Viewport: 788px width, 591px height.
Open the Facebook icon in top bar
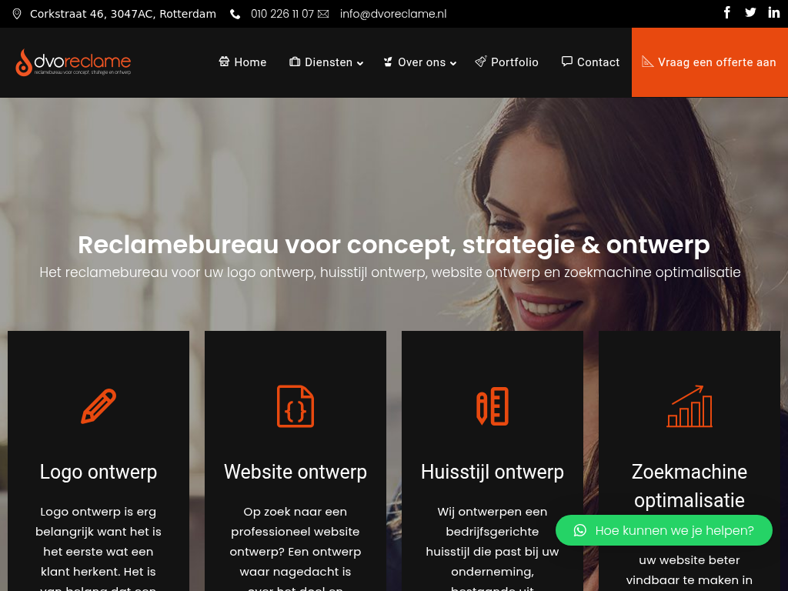[x=726, y=12]
